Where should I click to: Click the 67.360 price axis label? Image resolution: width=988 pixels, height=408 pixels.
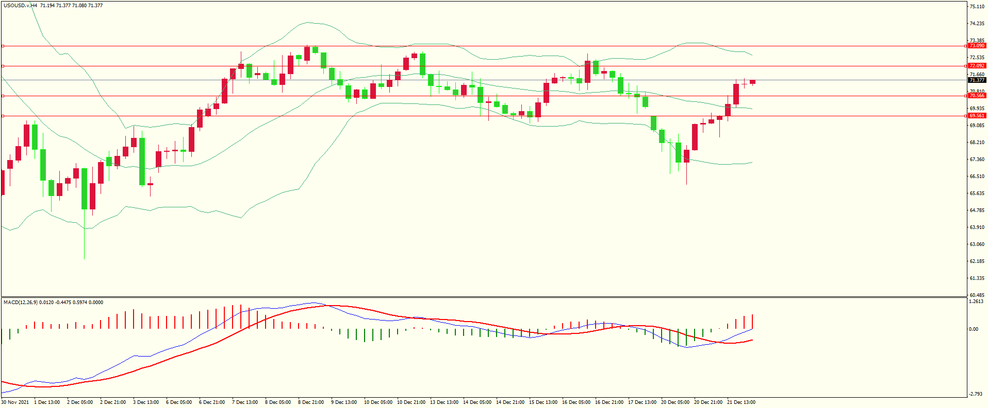tap(977, 159)
